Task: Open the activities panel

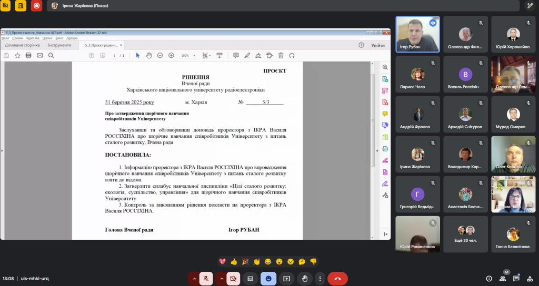Action: click(530, 278)
